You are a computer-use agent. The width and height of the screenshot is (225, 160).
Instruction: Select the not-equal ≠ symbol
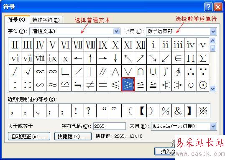coord(90,84)
